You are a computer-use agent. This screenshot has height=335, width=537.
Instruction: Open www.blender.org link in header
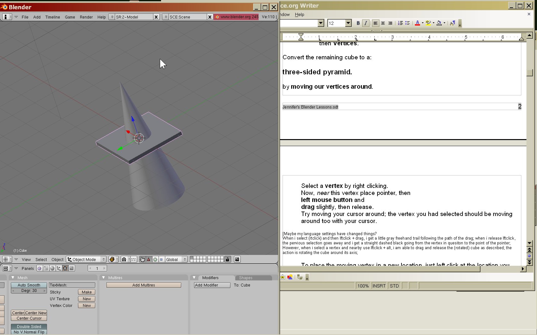tap(236, 17)
